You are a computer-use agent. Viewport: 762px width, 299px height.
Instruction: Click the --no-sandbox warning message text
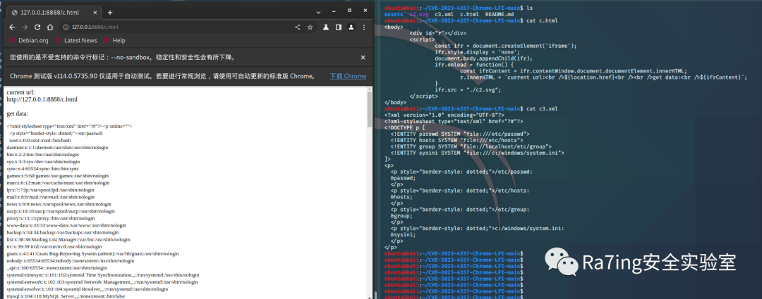[x=123, y=57]
